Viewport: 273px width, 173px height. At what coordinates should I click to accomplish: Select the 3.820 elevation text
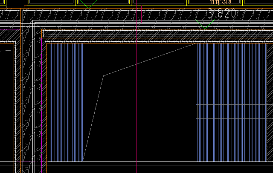coord(222,13)
